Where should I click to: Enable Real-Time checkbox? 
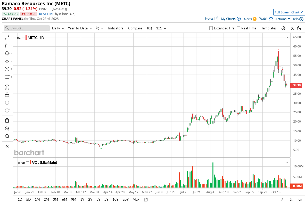(x=238, y=28)
